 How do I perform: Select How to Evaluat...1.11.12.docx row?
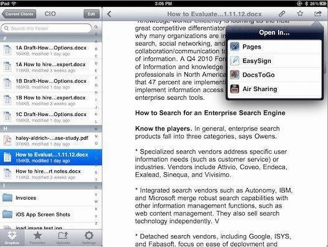click(x=51, y=157)
